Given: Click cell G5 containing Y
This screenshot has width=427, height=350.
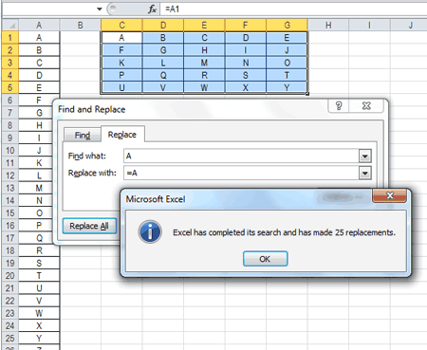Looking at the screenshot, I should click(x=287, y=87).
